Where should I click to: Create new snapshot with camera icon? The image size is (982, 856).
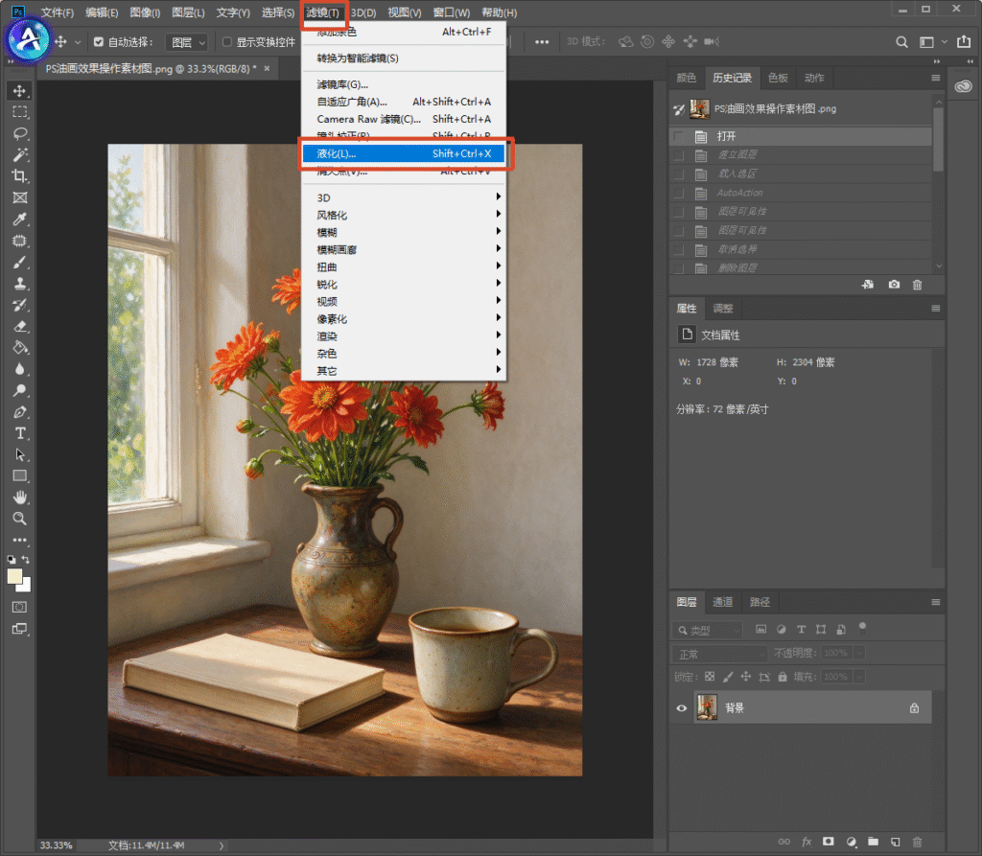point(894,285)
